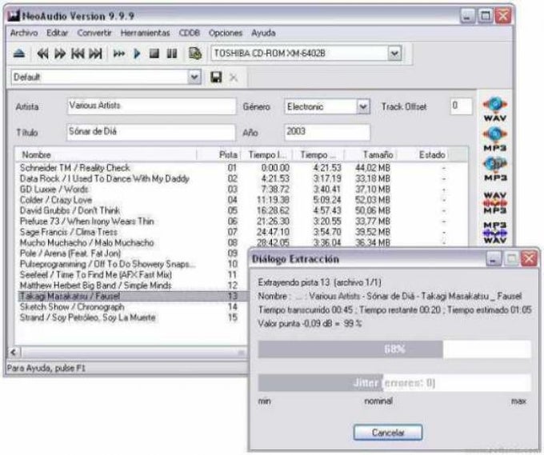This screenshot has width=544, height=455.
Task: Start playback with the play button
Action: point(137,54)
